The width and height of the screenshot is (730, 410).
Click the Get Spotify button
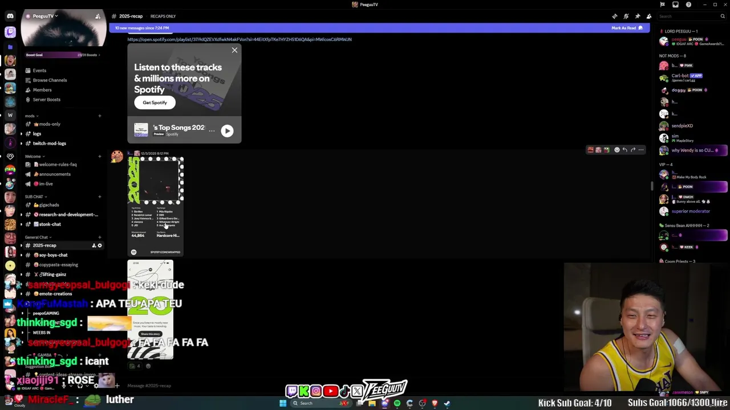pos(155,102)
